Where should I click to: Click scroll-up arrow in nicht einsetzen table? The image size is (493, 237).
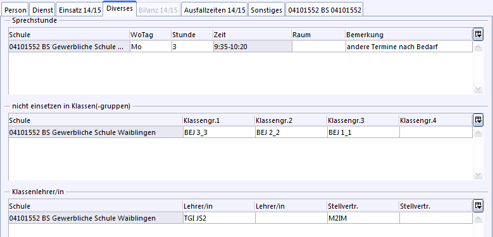click(x=478, y=133)
